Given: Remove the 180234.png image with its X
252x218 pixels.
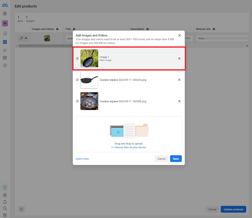Looking at the screenshot, I should tap(179, 80).
